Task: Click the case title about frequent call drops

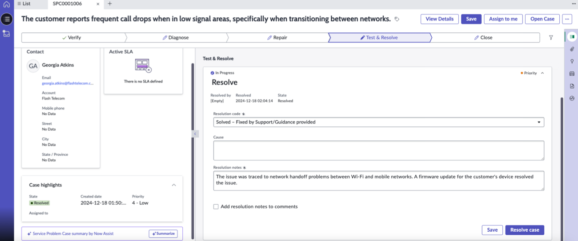Action: coord(206,19)
